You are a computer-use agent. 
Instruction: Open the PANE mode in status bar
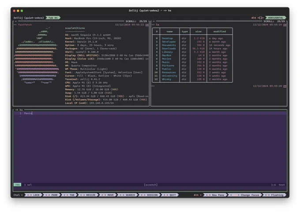[x=52, y=195]
